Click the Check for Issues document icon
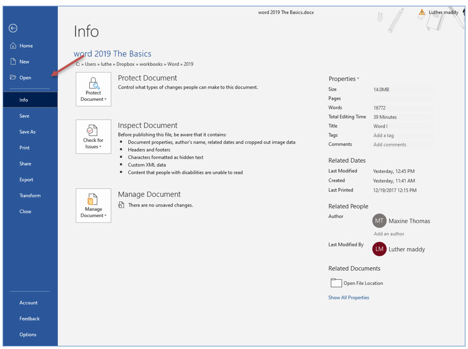 [x=92, y=130]
